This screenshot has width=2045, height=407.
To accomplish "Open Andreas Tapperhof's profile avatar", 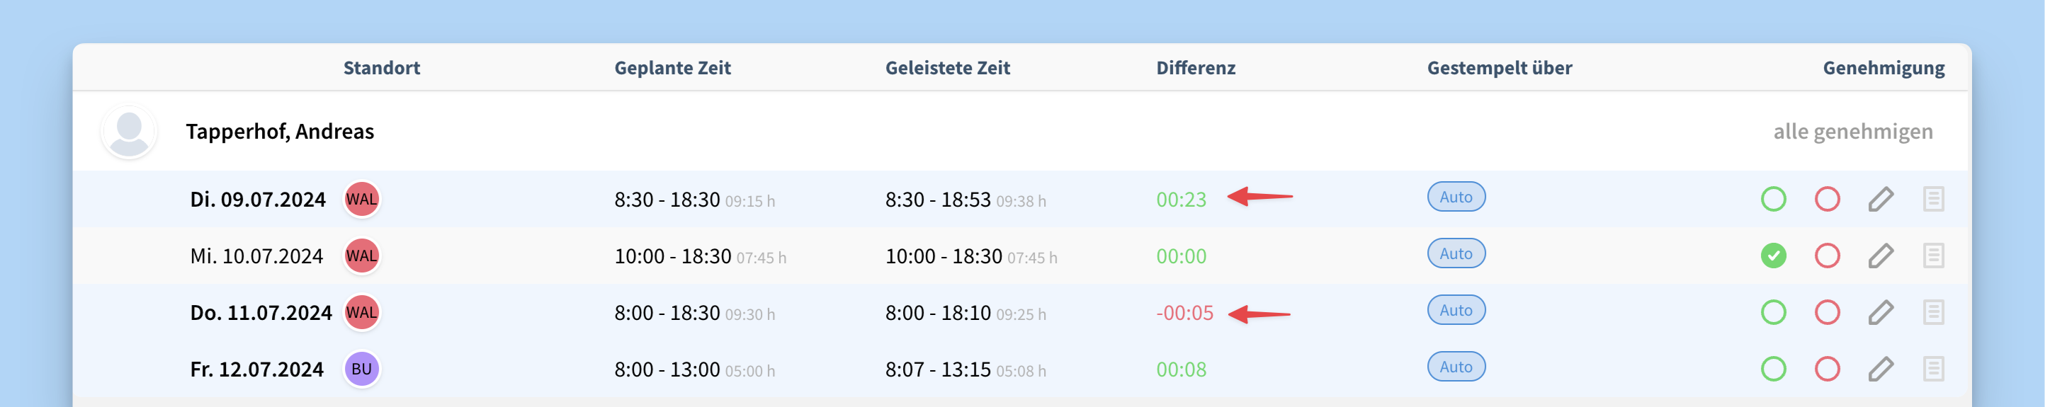I will (129, 132).
